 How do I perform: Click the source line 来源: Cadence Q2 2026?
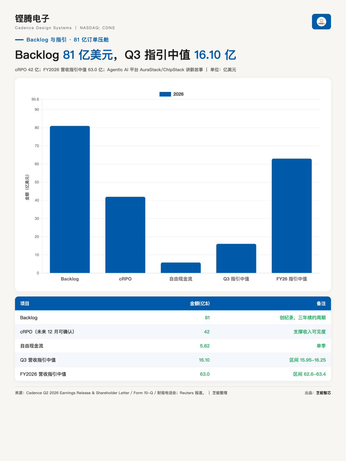(x=110, y=393)
